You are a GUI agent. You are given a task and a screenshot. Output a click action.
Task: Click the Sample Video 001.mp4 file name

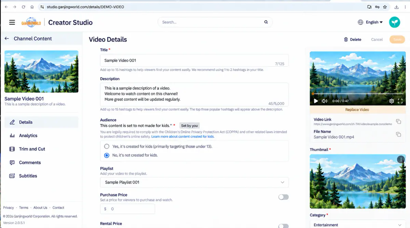click(x=334, y=137)
